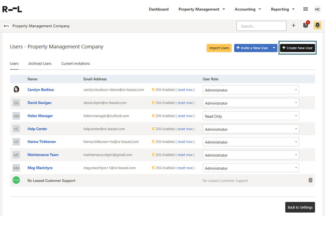Open help notifications icon with badge
Screen dimensions: 325x237
click(x=306, y=25)
